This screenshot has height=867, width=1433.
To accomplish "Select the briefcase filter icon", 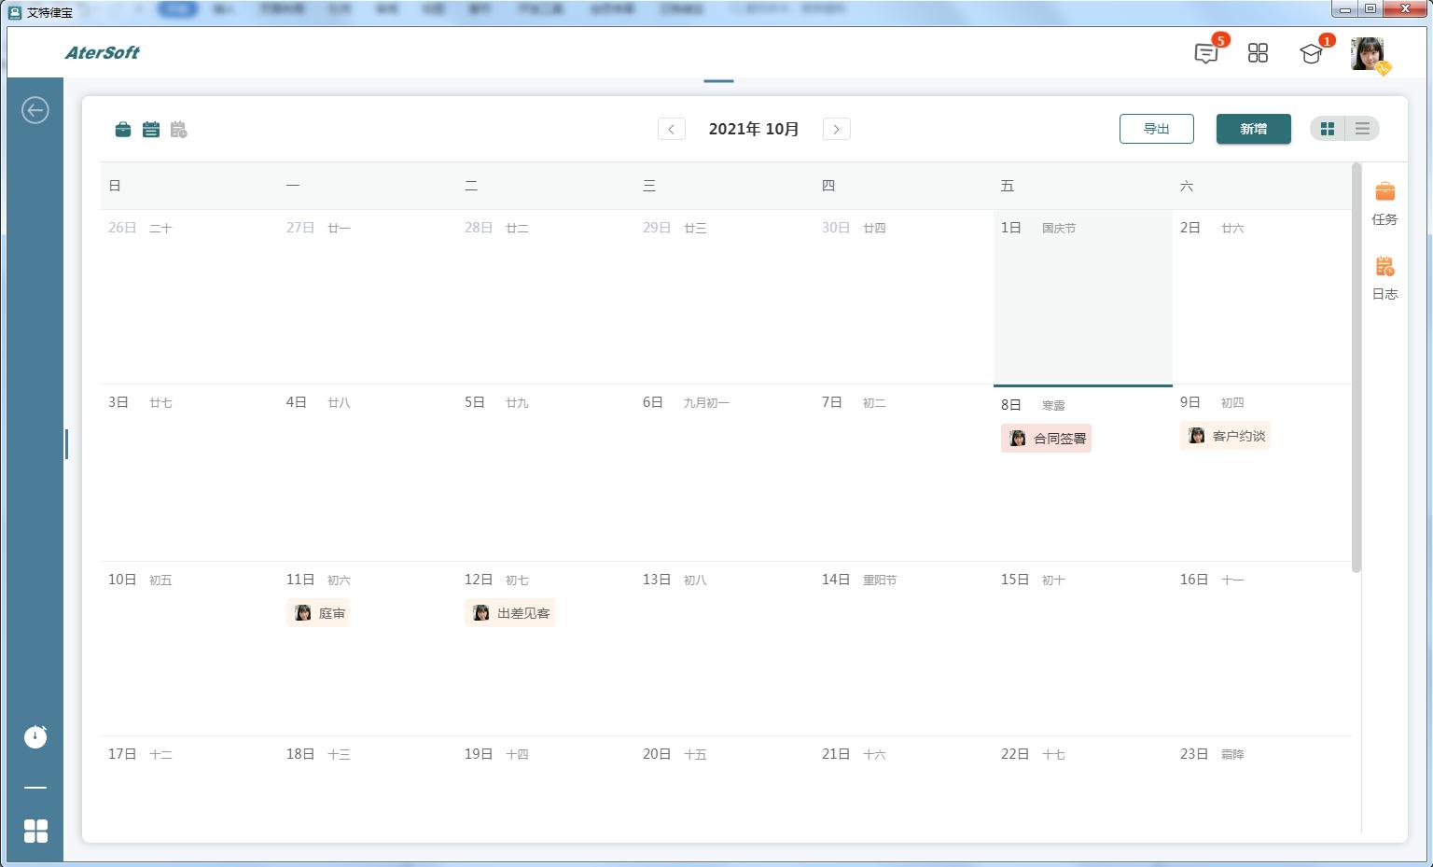I will coord(123,130).
